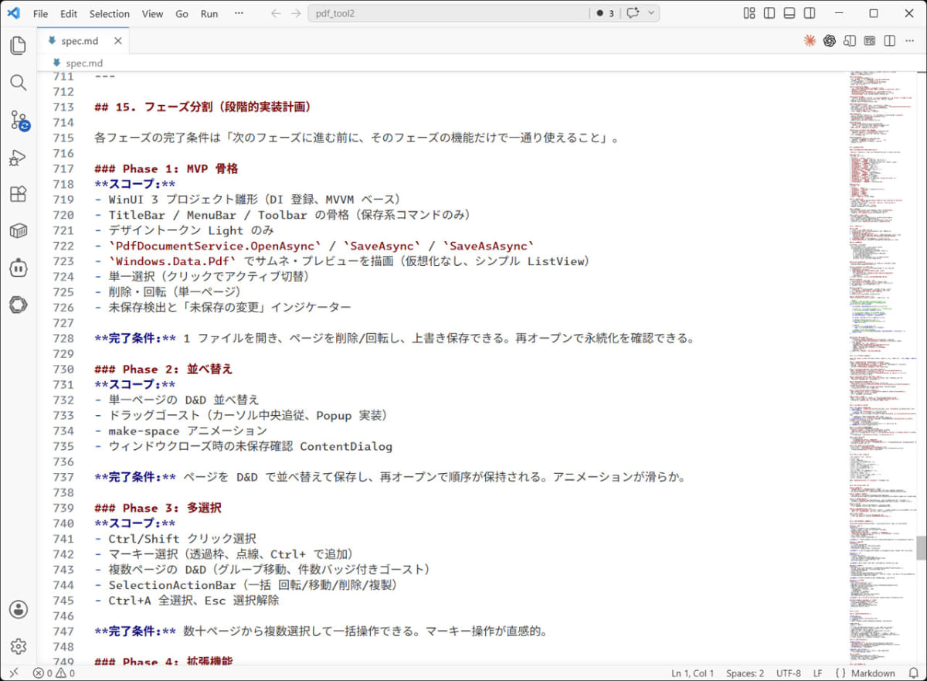Open the remote window indicator
Viewport: 927px width, 681px height.
[13, 673]
